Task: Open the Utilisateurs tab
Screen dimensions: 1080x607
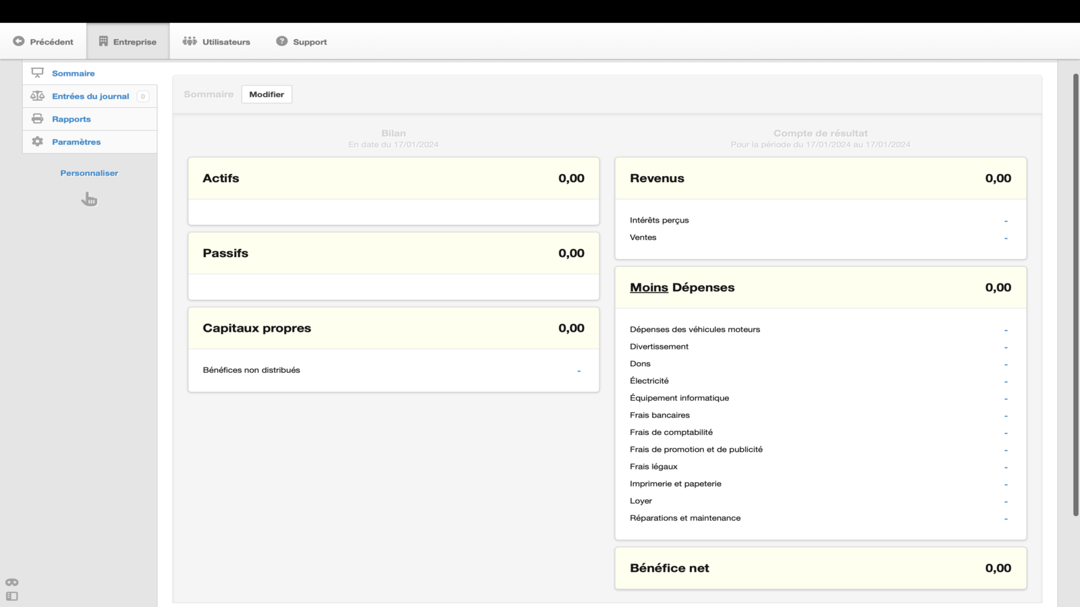Action: (x=216, y=42)
